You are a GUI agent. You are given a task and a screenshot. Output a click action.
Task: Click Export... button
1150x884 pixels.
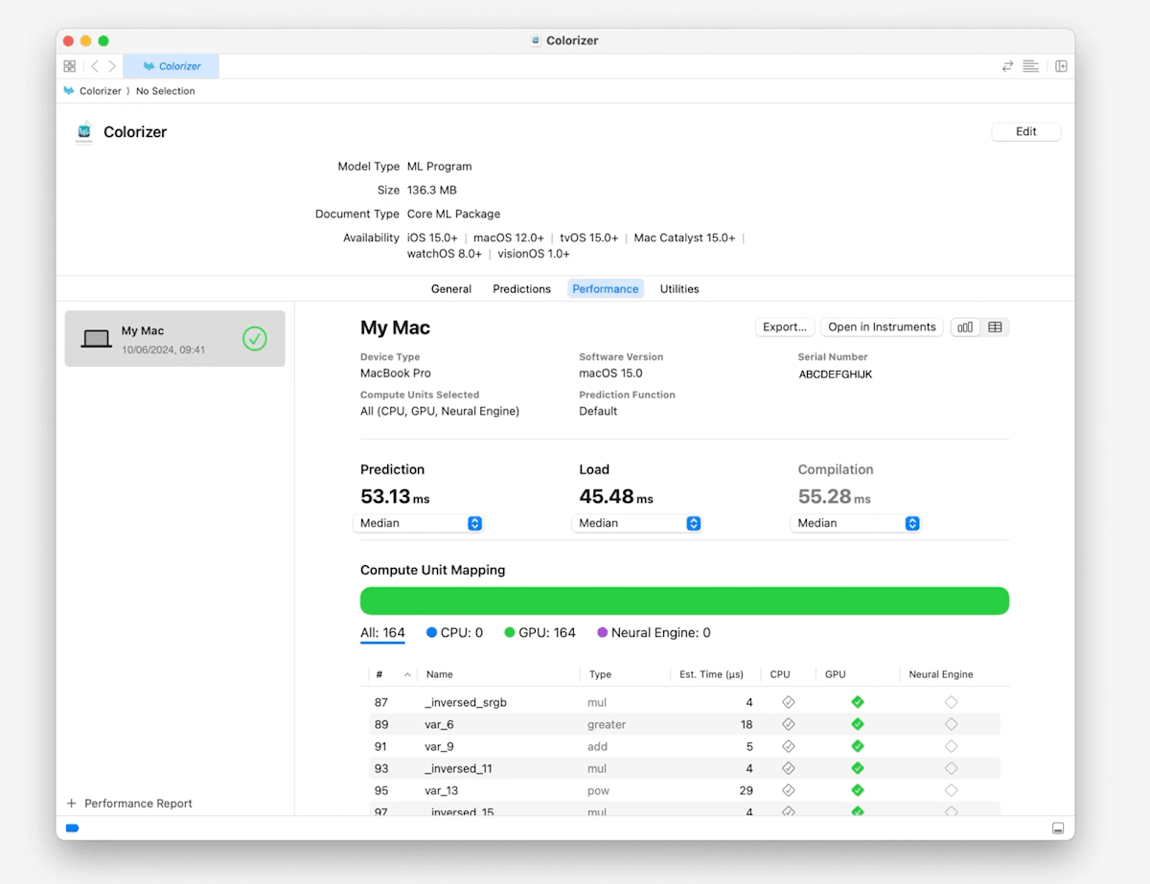(x=785, y=327)
